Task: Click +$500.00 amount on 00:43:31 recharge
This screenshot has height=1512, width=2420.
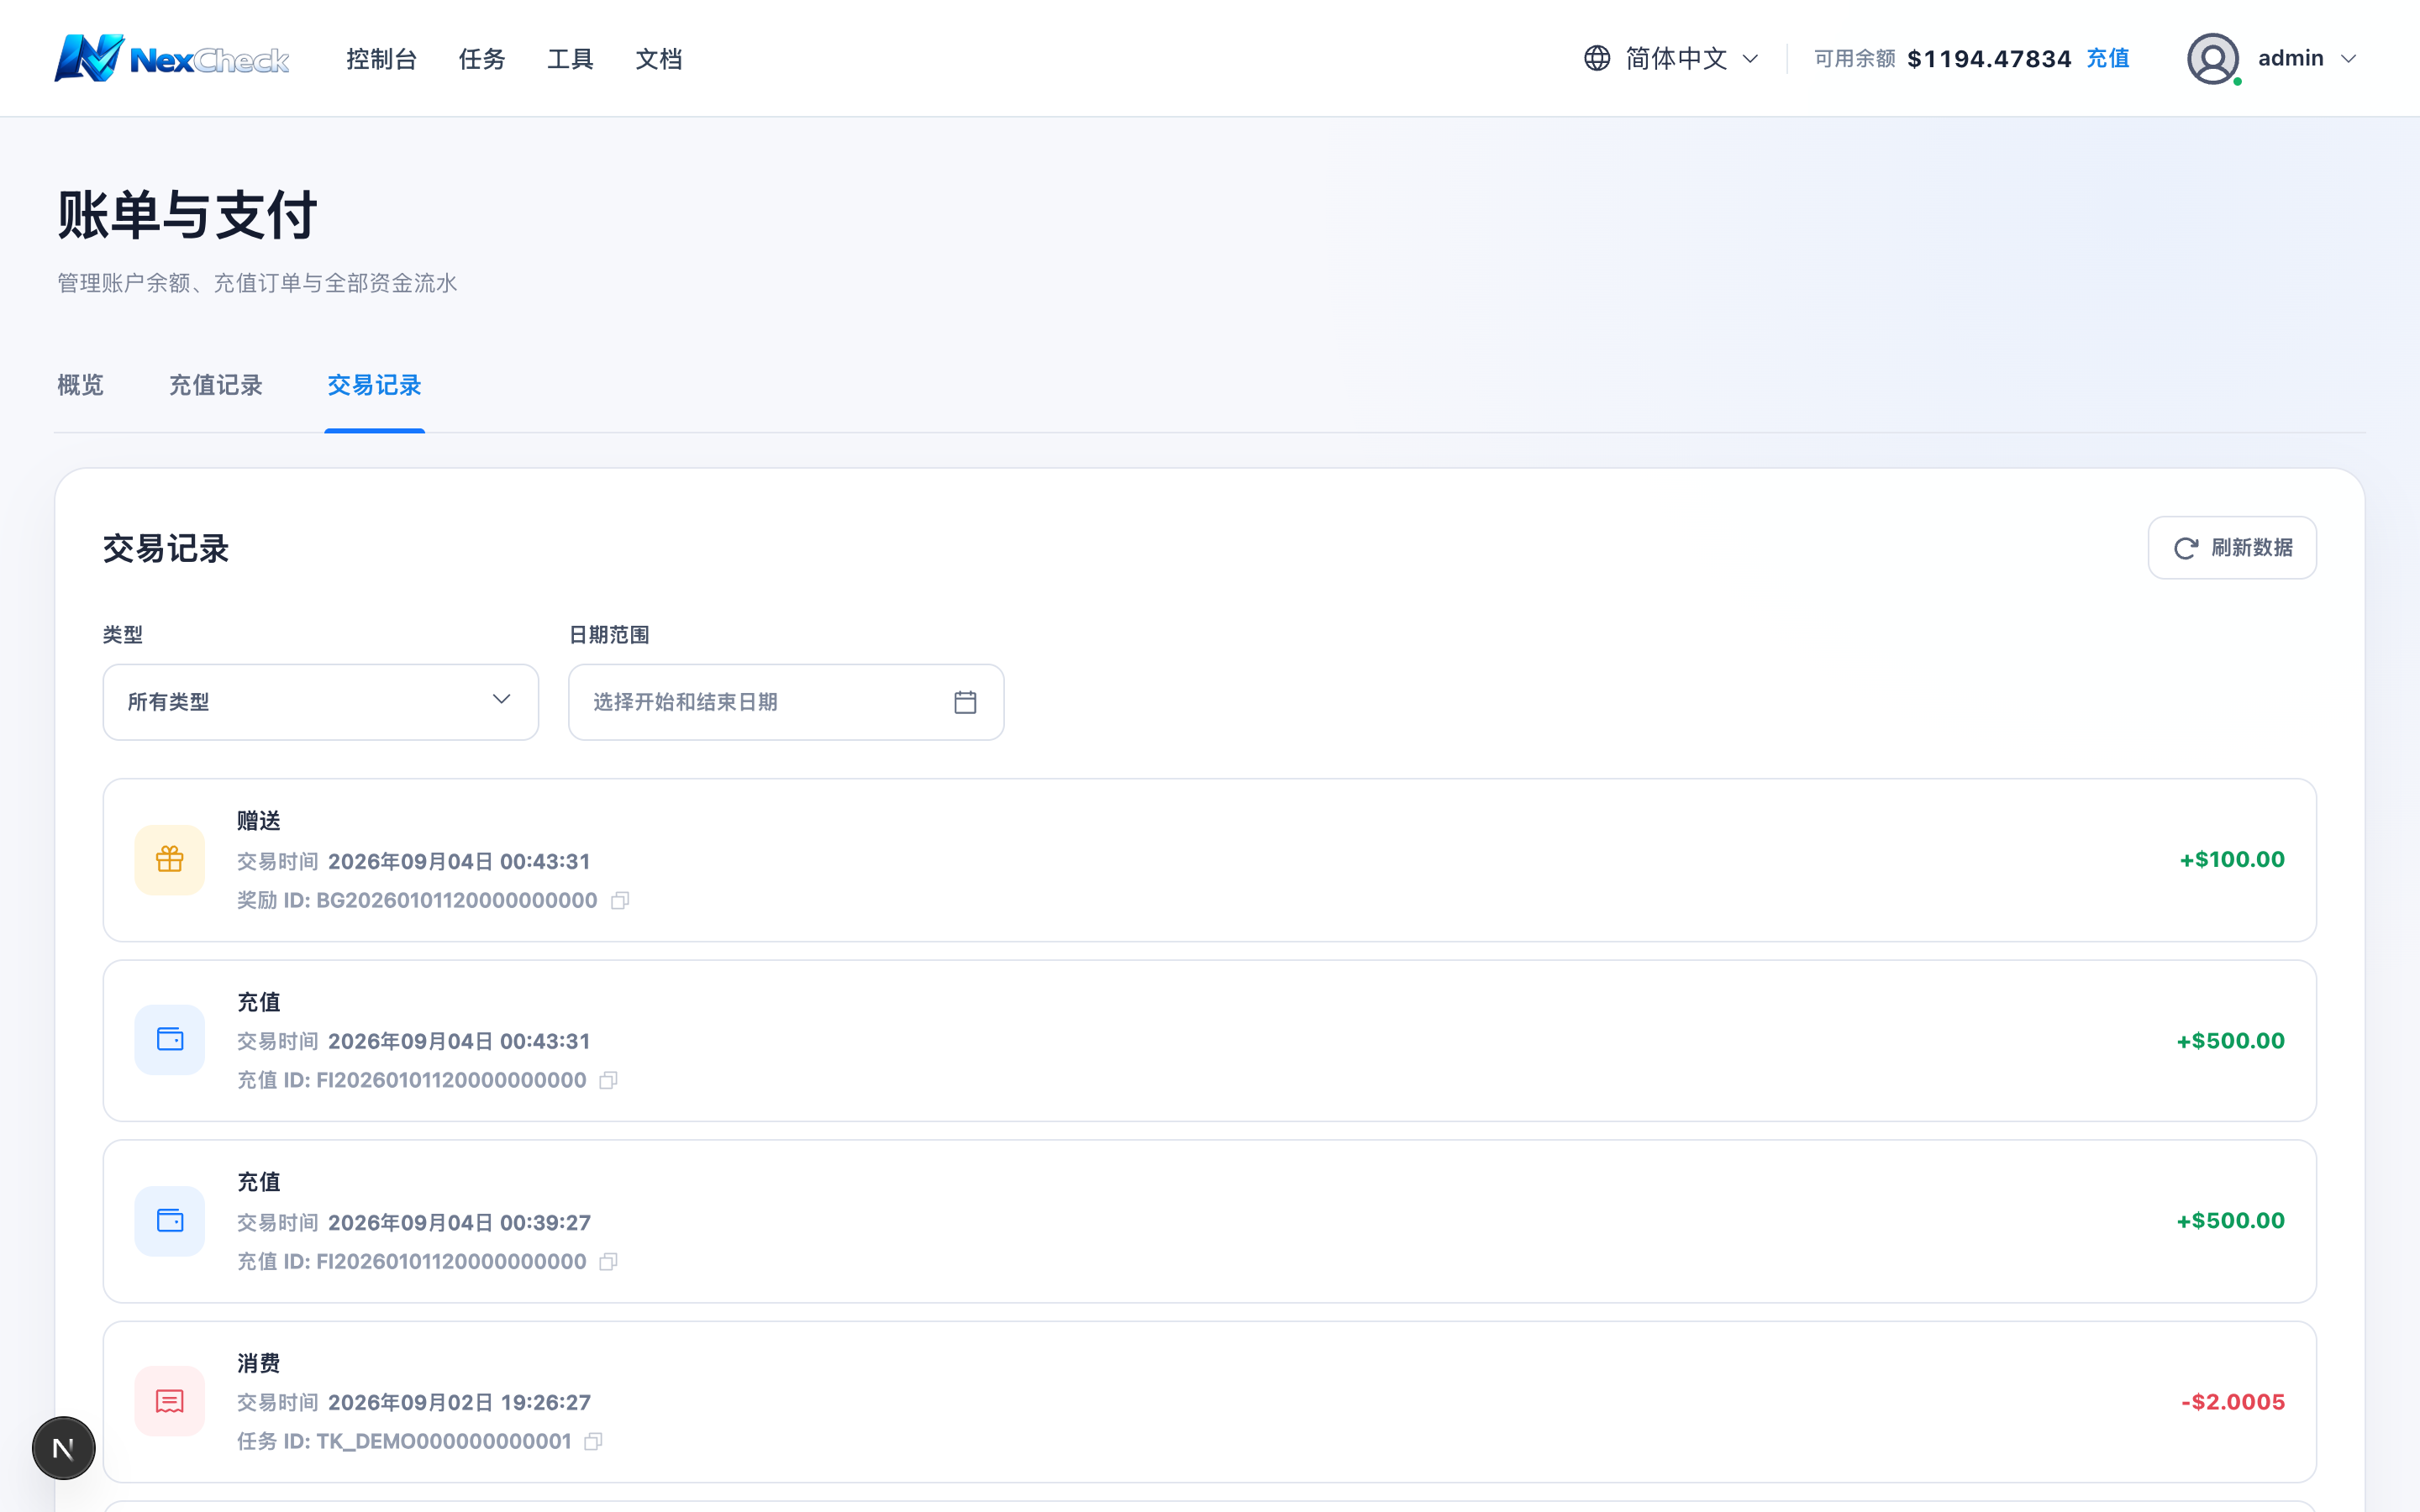Action: 2230,1041
